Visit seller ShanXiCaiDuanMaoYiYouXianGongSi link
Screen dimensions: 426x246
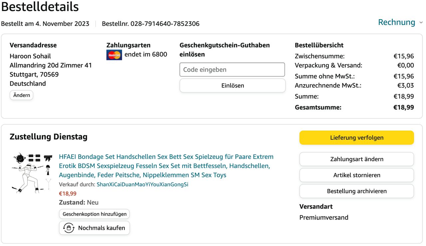coord(142,185)
